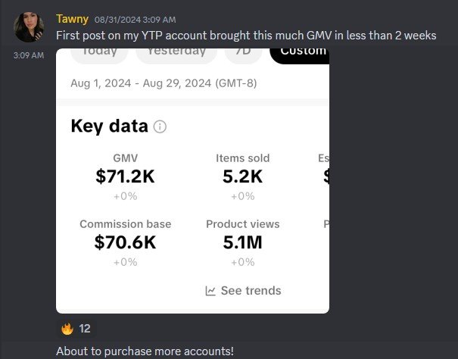The height and width of the screenshot is (359, 458).
Task: Click the Key data info icon
Action: pos(160,127)
